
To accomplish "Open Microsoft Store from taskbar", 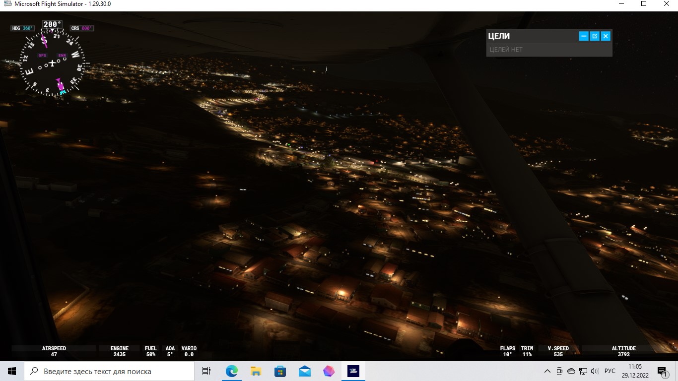I will [280, 371].
